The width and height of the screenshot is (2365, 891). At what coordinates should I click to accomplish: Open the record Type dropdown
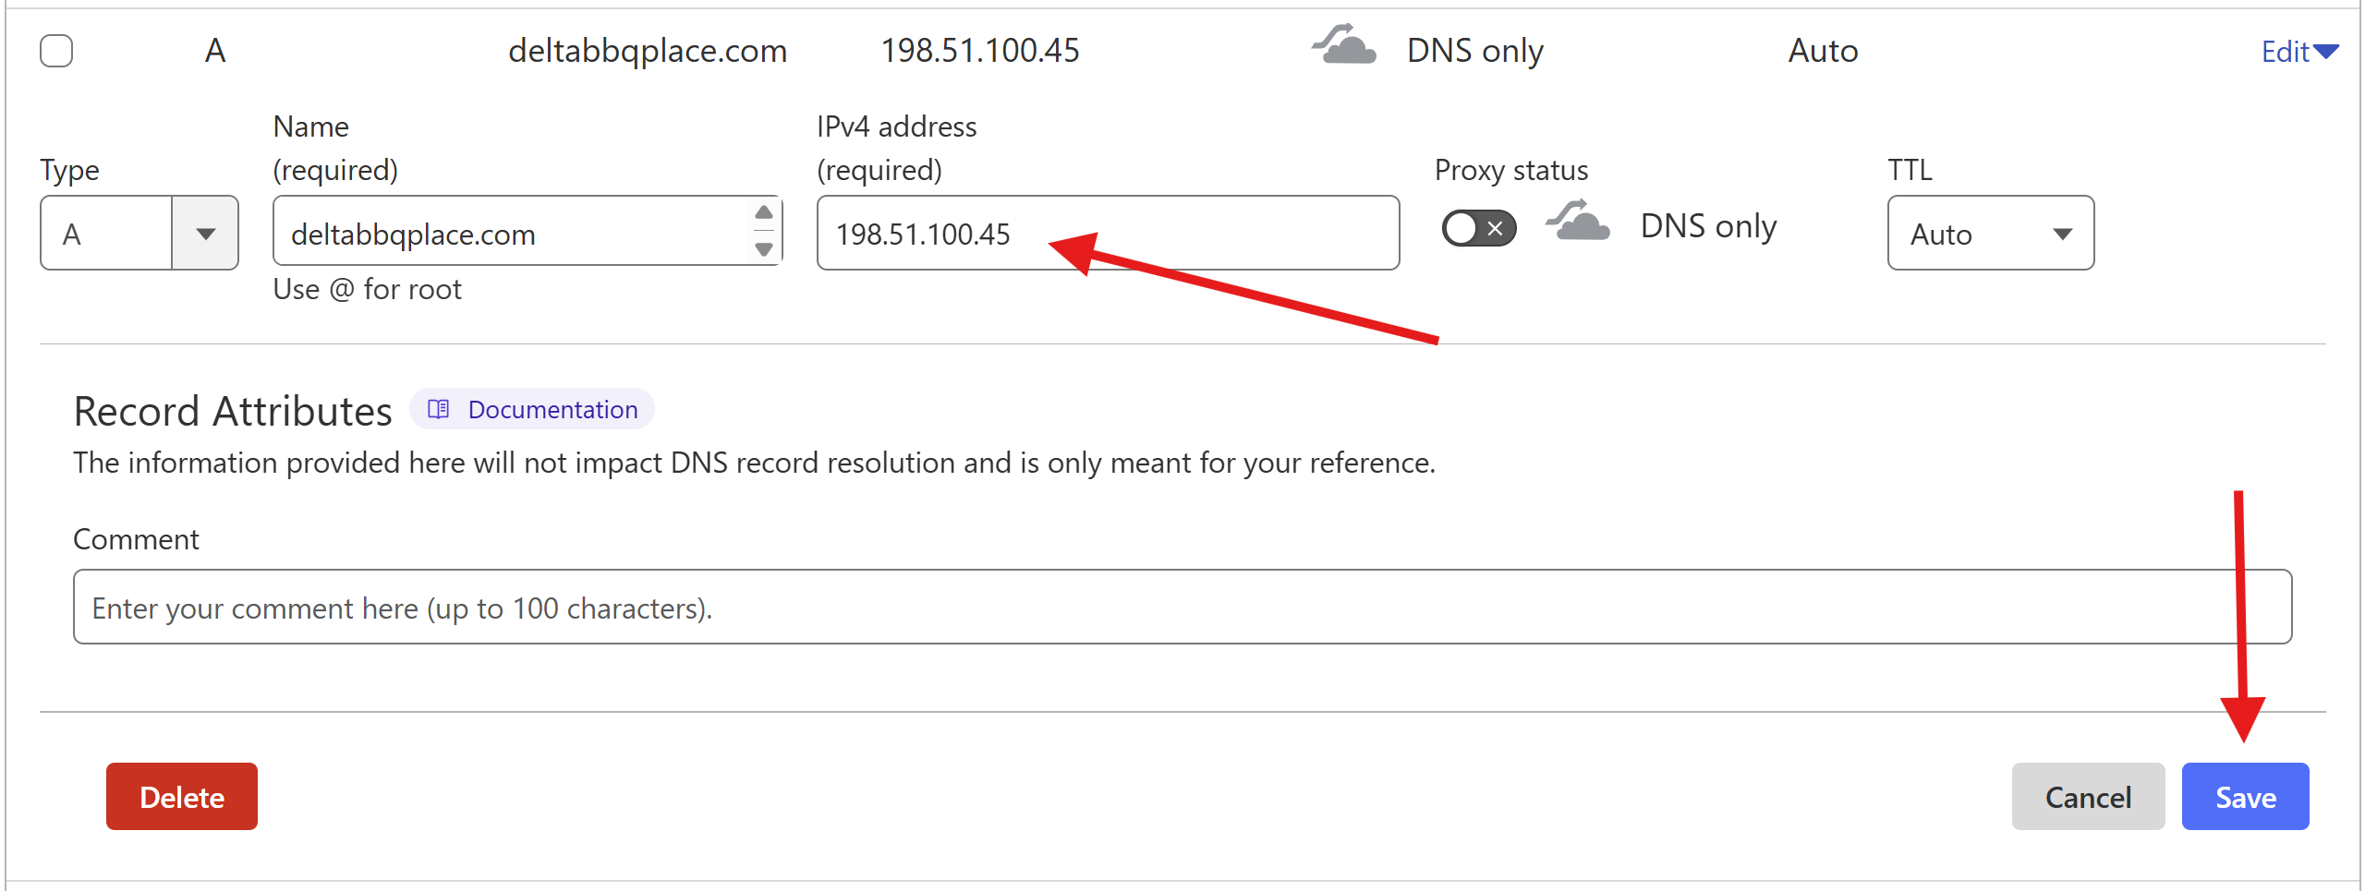point(139,234)
